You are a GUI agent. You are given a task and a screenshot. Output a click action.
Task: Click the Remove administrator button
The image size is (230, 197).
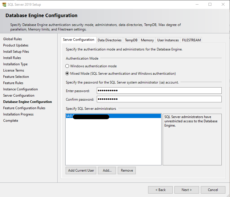pos(127,170)
